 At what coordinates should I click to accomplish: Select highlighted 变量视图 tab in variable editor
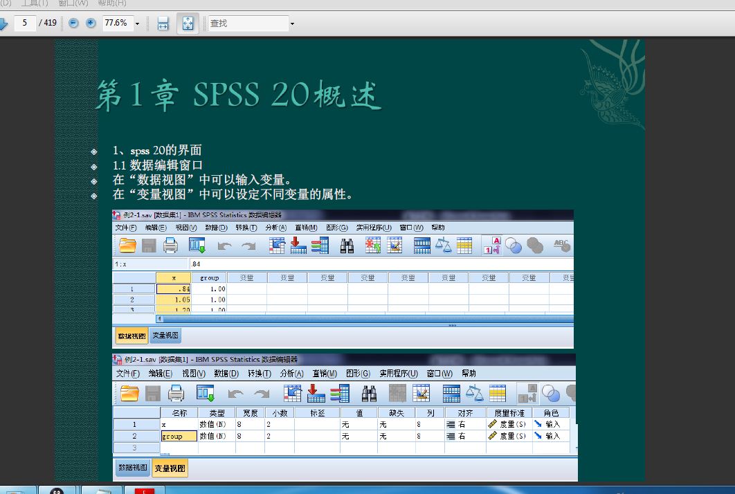(x=170, y=468)
